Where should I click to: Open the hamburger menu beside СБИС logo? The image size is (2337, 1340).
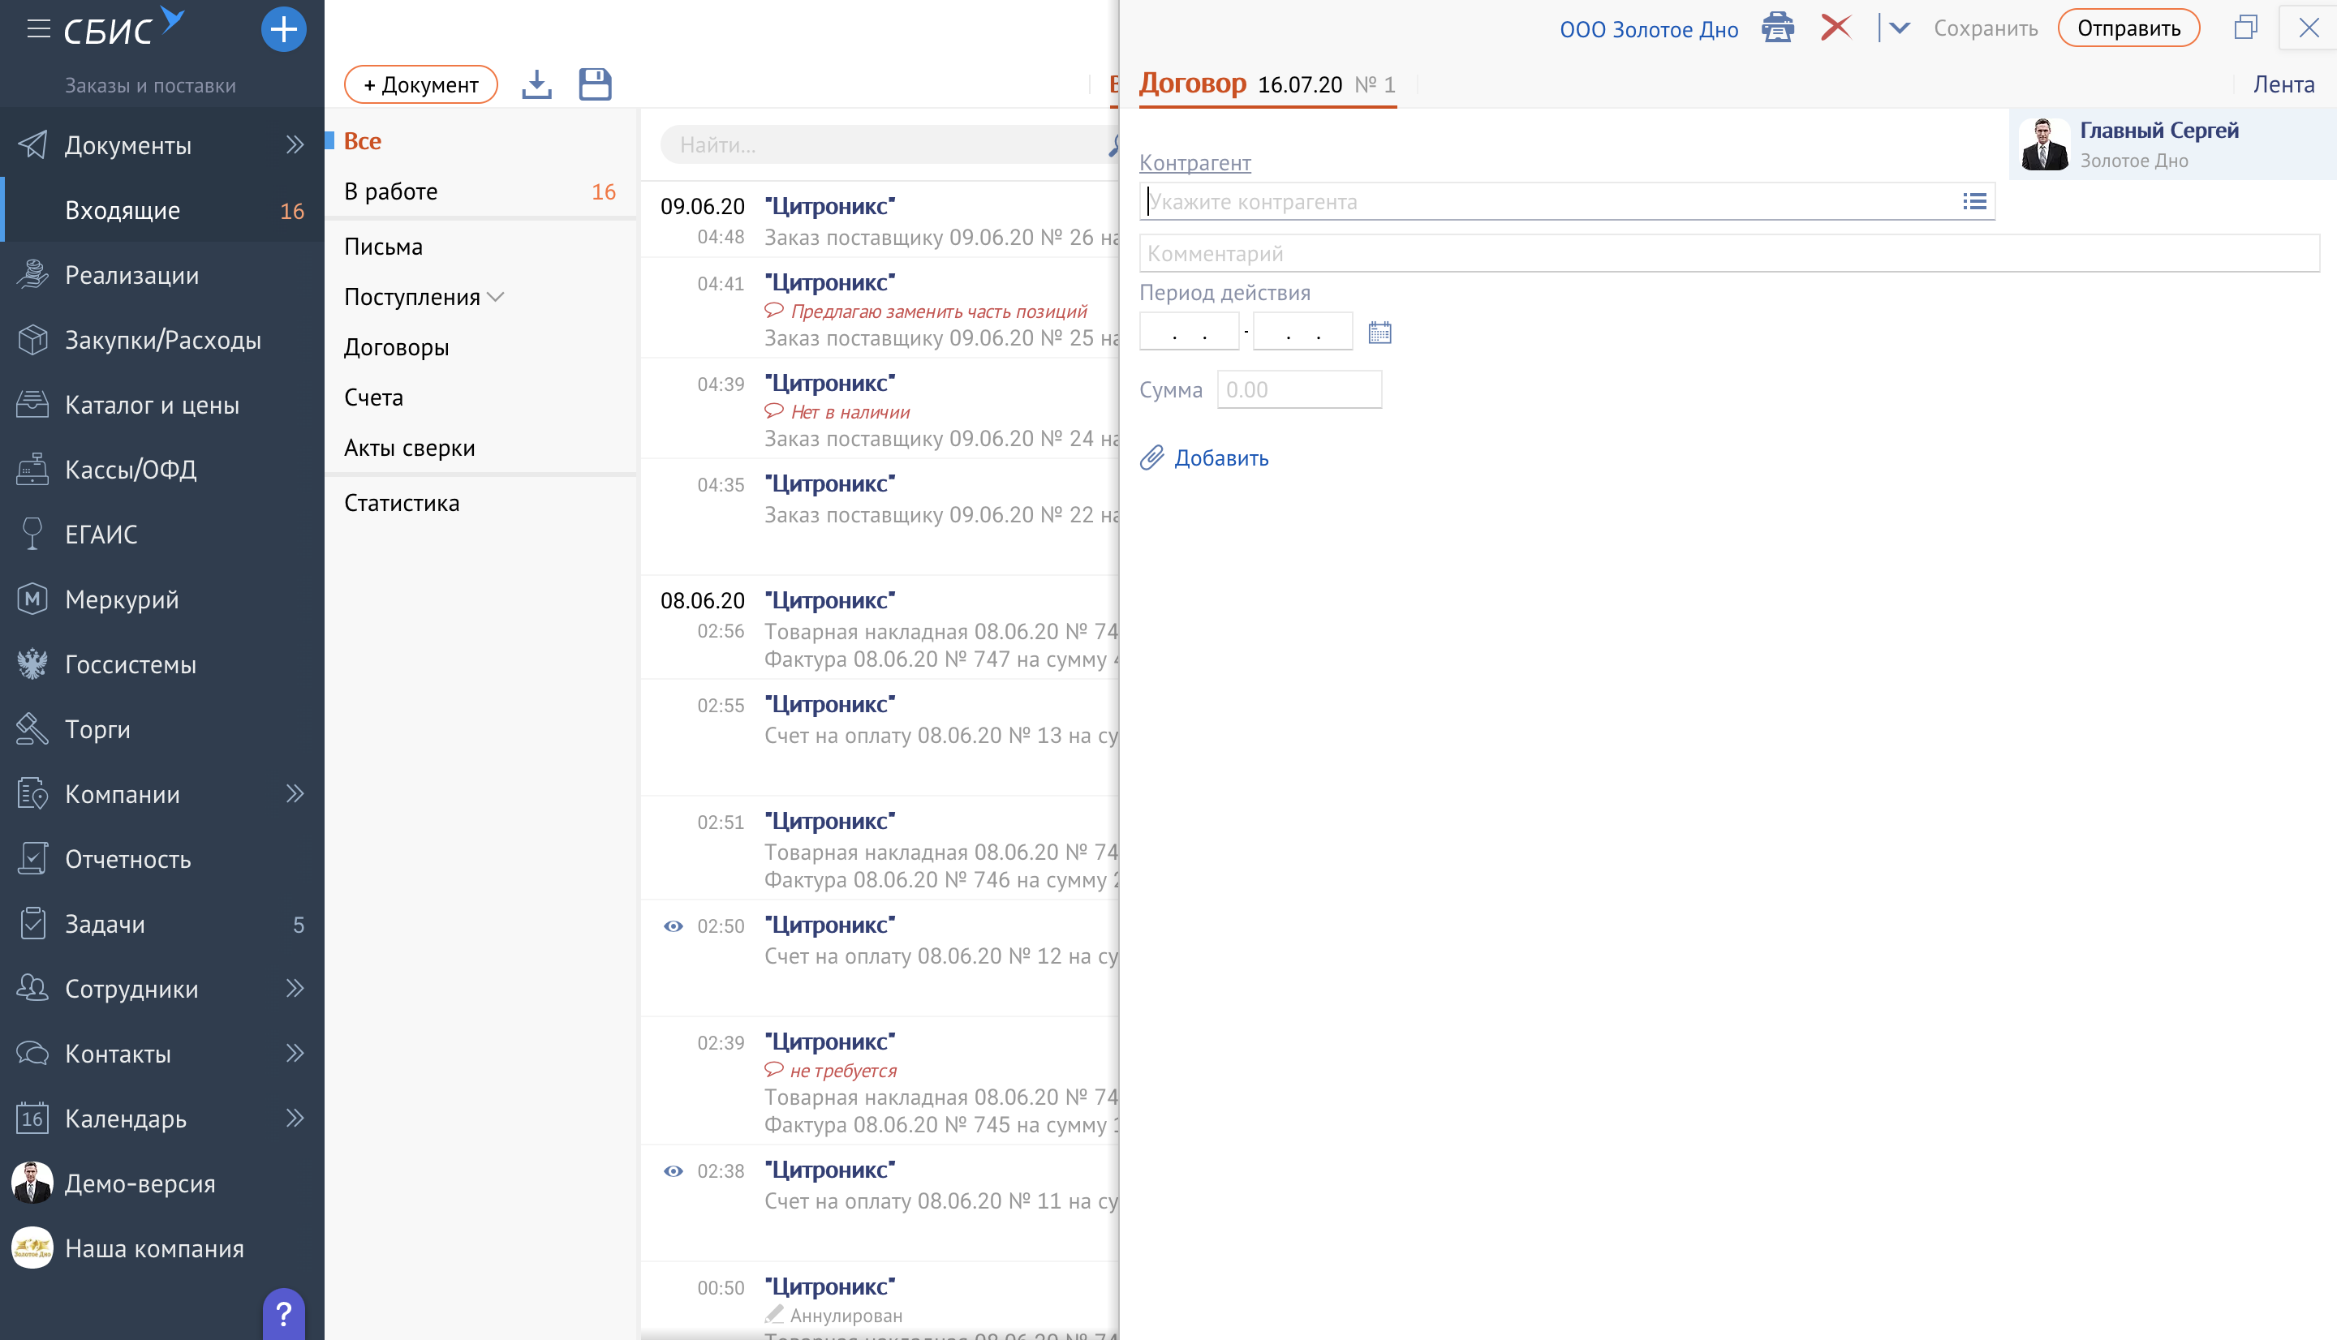point(39,29)
